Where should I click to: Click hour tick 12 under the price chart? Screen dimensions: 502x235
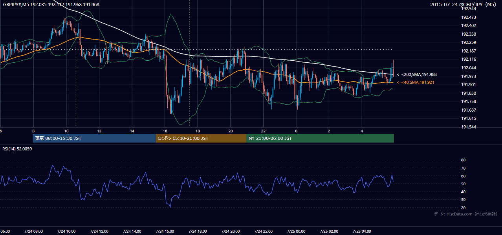point(99,131)
